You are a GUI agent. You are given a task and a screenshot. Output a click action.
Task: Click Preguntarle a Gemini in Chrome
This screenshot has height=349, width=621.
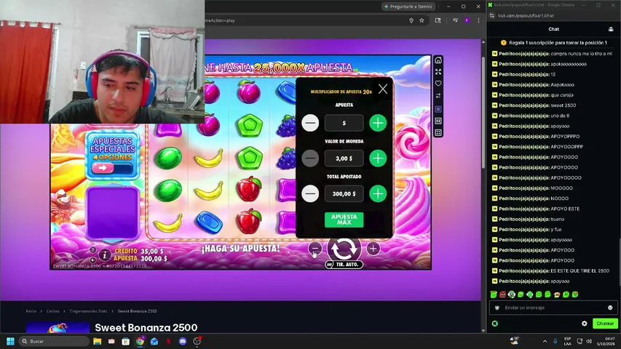point(408,7)
